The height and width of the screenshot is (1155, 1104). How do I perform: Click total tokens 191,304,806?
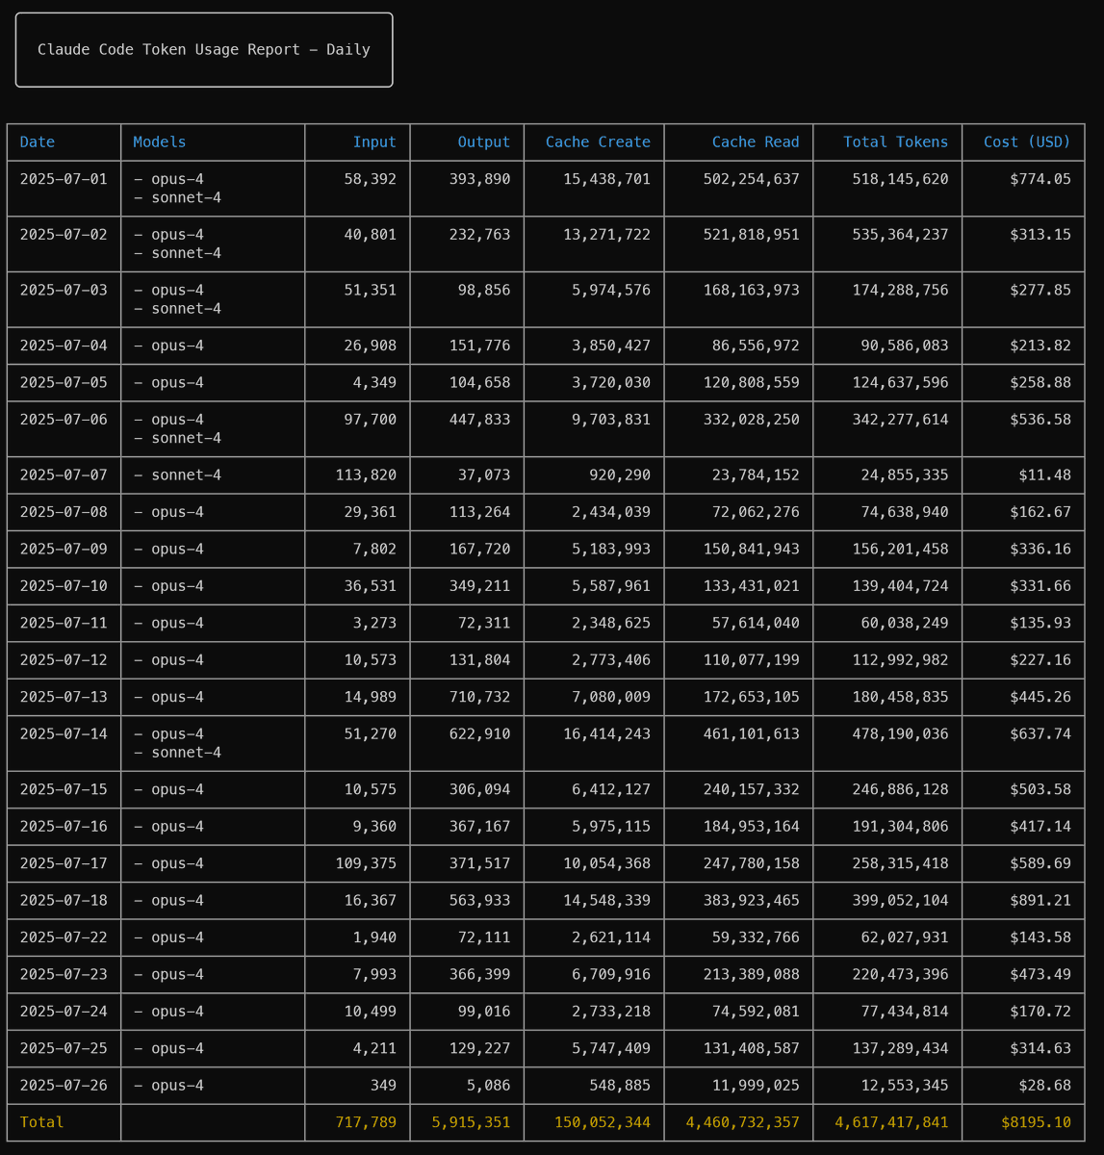click(900, 827)
